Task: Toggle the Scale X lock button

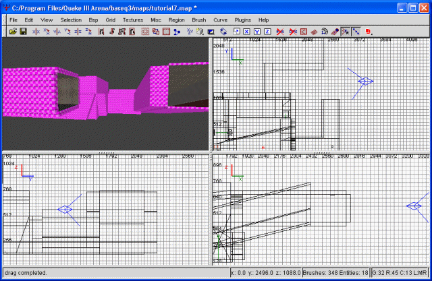Action: (x=246, y=32)
